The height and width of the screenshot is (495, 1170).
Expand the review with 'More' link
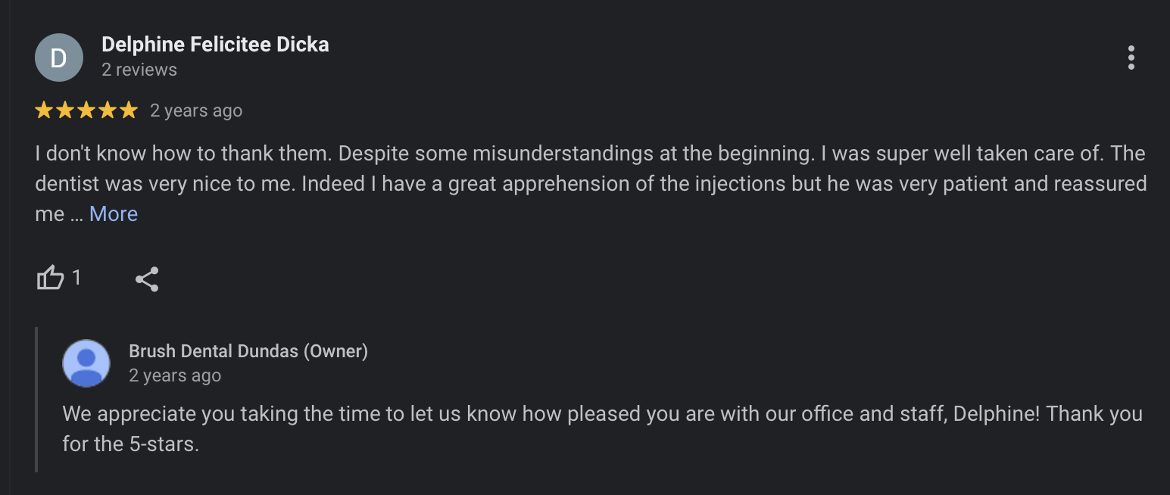point(114,214)
